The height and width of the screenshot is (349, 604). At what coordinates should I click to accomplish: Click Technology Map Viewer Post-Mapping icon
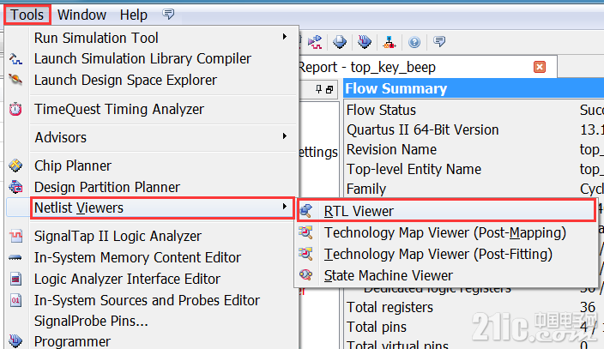point(305,232)
